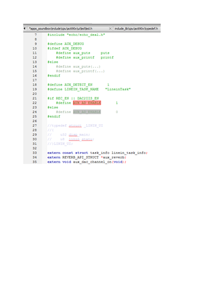This screenshot has height=300, width=212.
Task: Switch to the typedef.h tab
Action: tap(137, 28)
